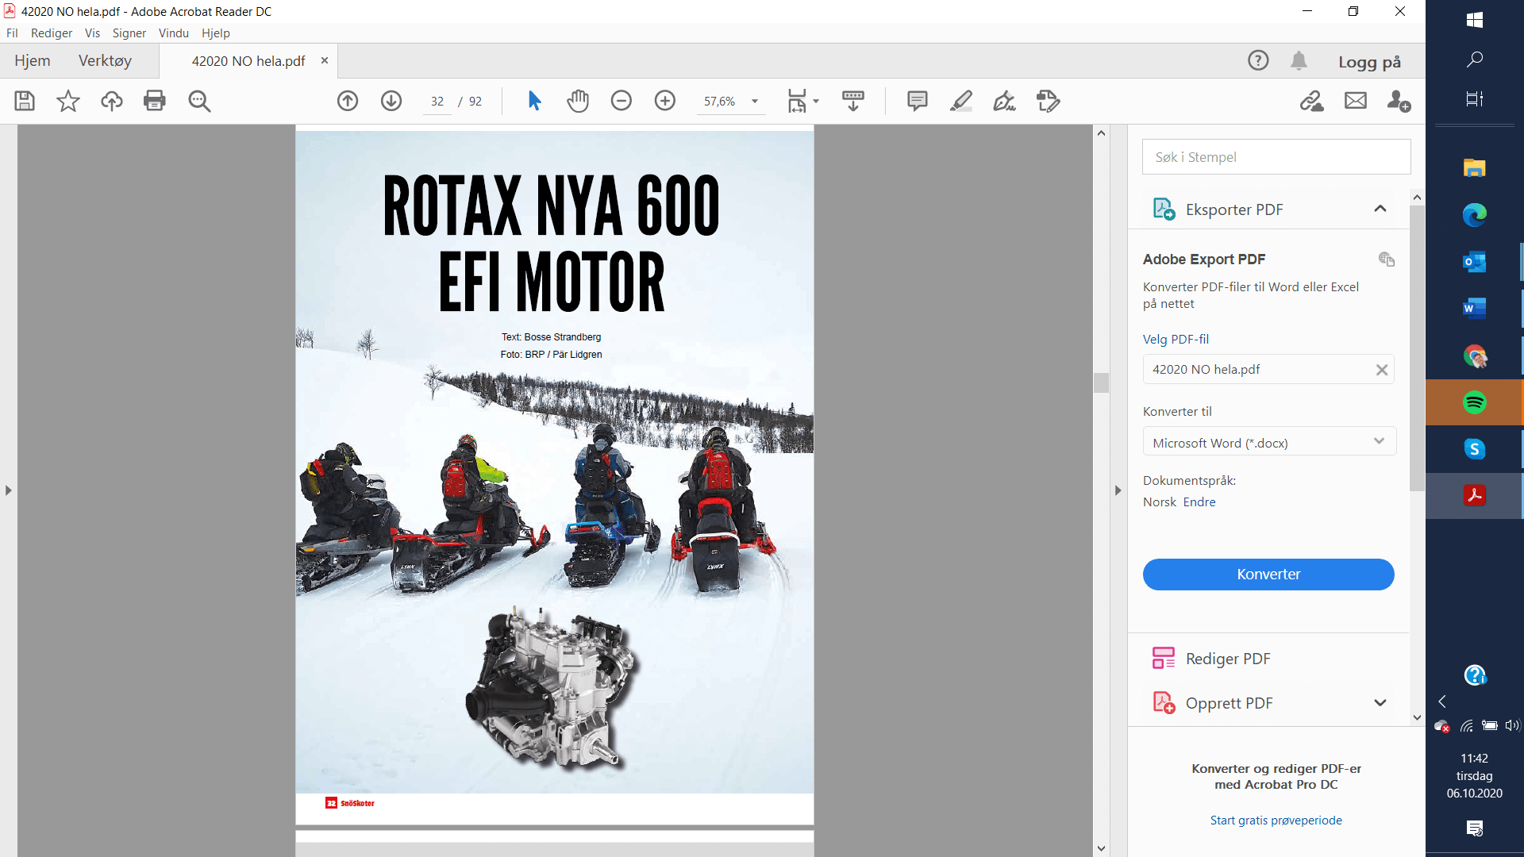The width and height of the screenshot is (1524, 857).
Task: Open the notifications bell
Action: pyautogui.click(x=1299, y=60)
